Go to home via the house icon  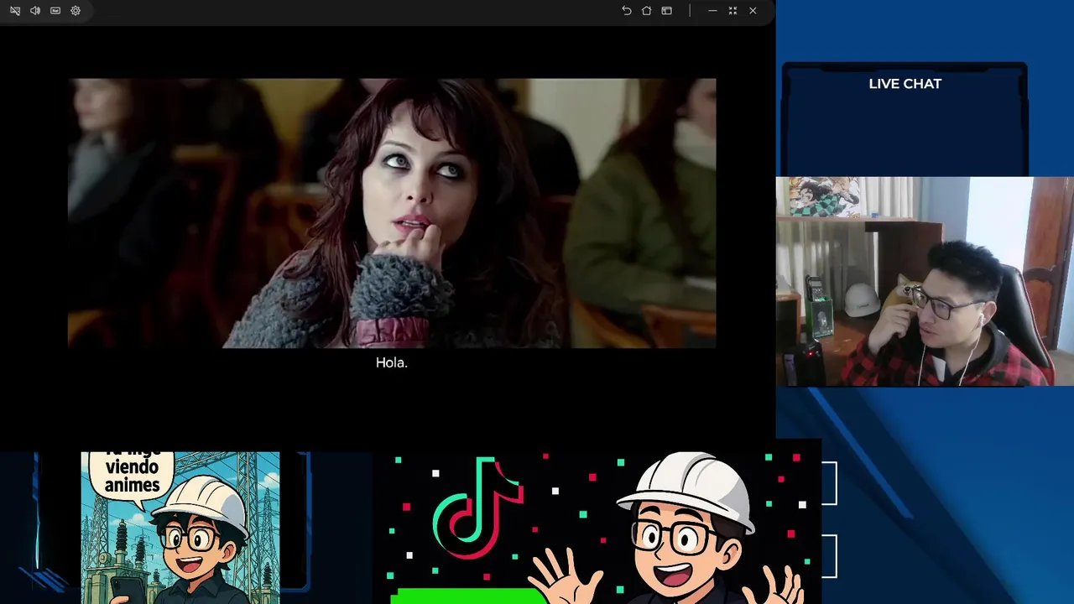tap(646, 11)
